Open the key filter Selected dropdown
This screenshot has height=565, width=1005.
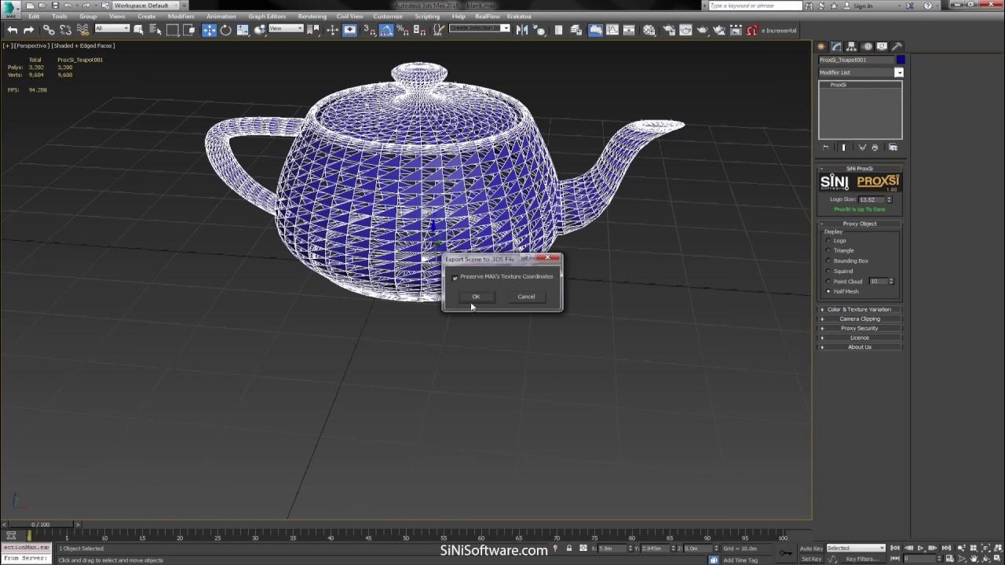(x=856, y=548)
